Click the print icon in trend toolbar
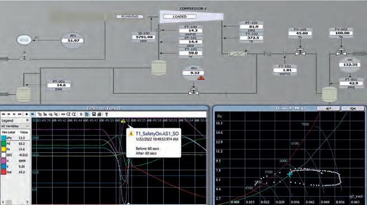This screenshot has height=205, width=367. tap(99, 114)
